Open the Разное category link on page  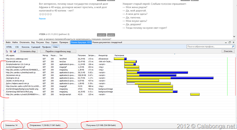pos(42,19)
